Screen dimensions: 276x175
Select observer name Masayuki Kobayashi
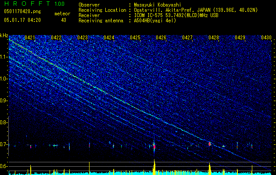[158, 5]
